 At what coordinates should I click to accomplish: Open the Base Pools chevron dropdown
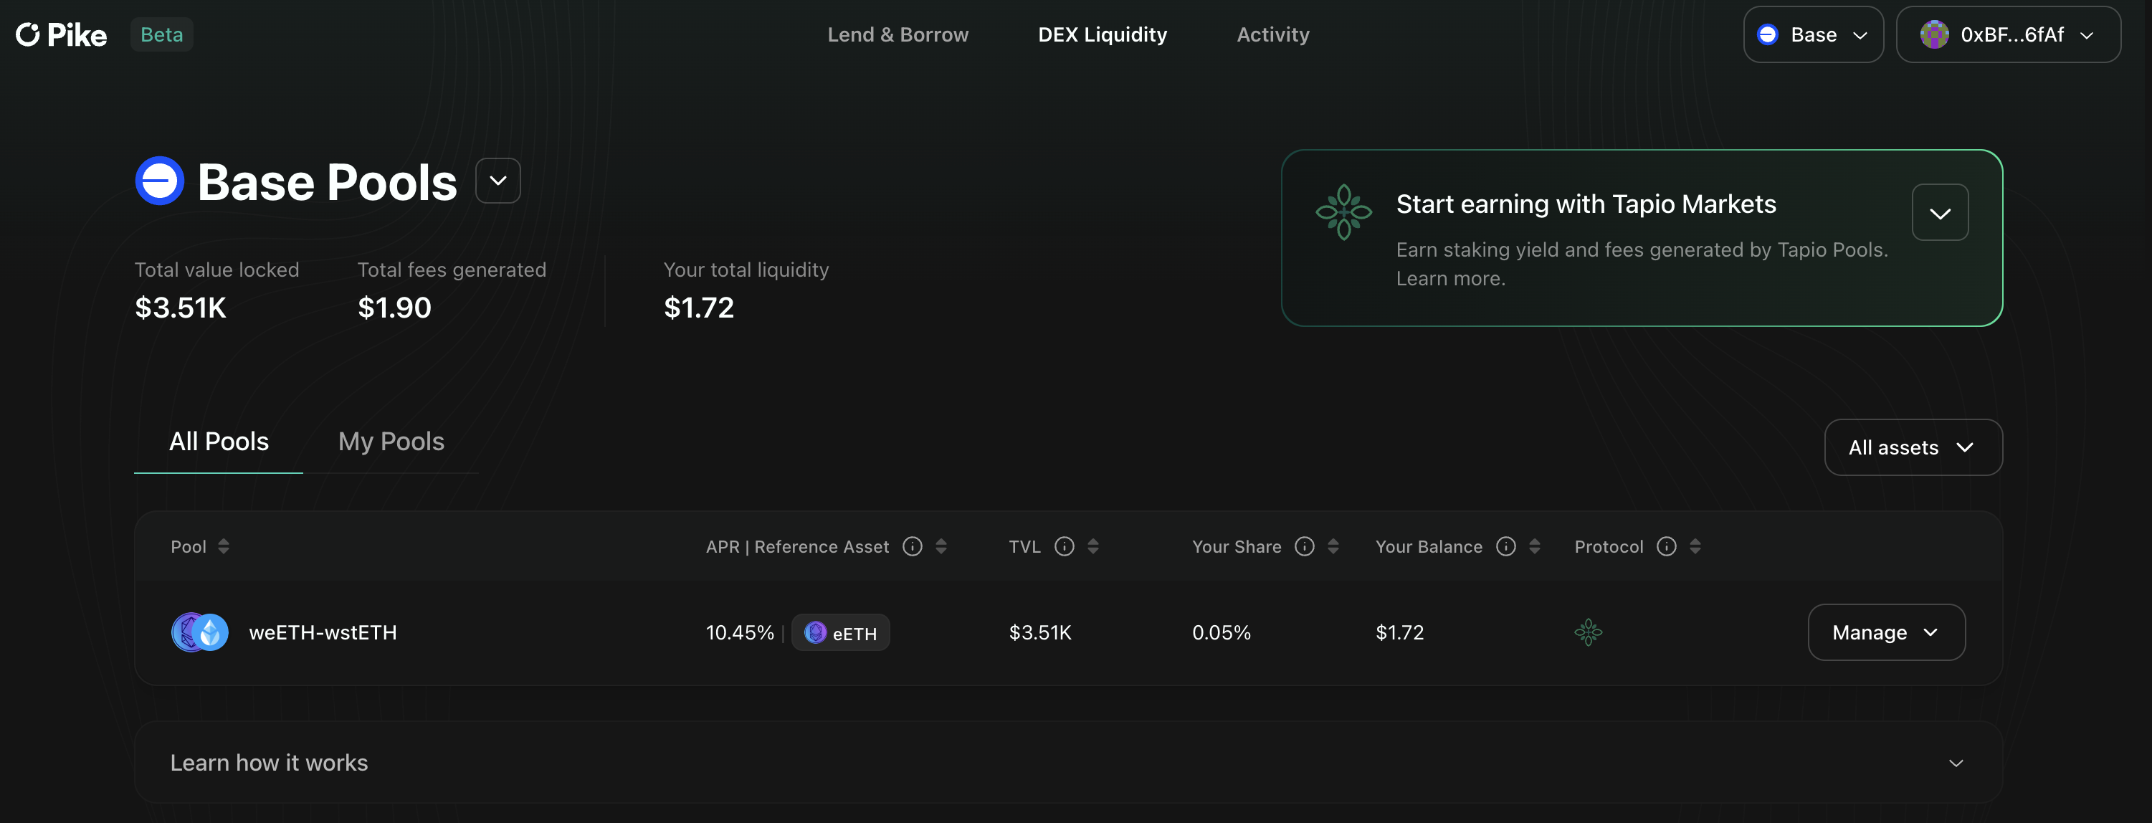(498, 181)
